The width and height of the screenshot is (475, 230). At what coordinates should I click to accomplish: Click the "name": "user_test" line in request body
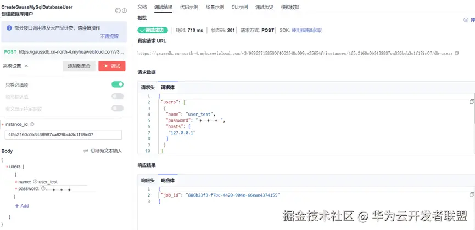[191, 114]
